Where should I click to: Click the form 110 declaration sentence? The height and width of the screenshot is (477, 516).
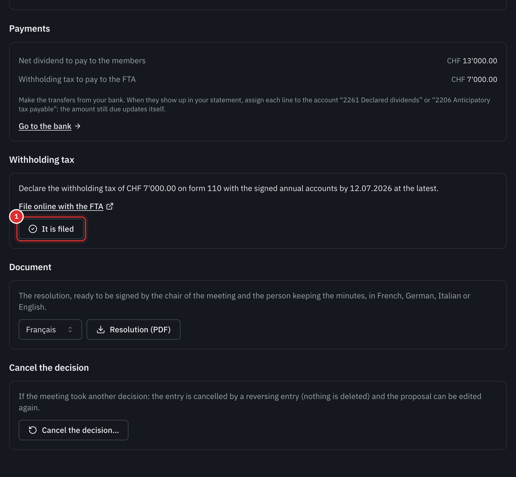[229, 188]
